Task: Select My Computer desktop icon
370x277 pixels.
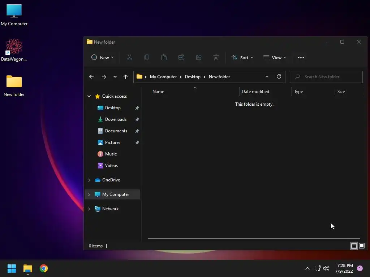Action: tap(14, 15)
